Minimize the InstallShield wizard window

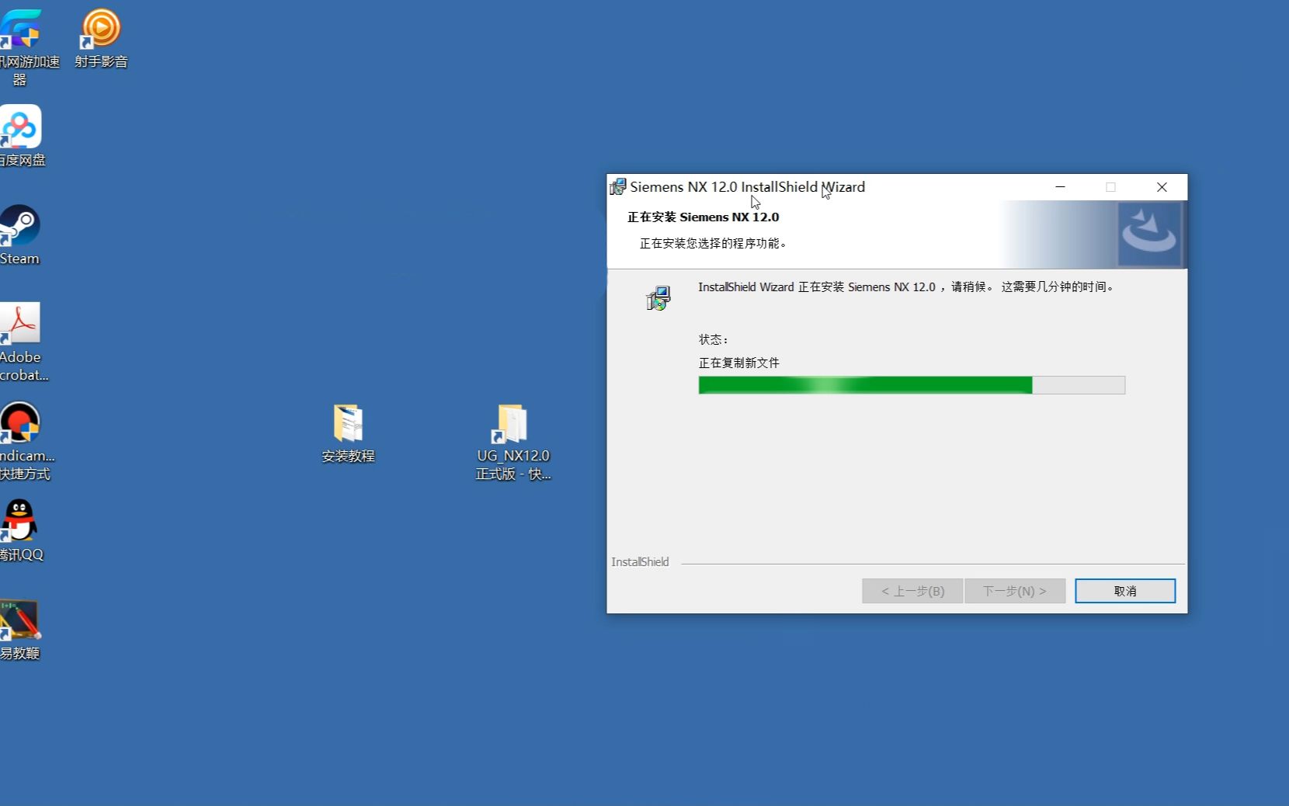[1061, 187]
